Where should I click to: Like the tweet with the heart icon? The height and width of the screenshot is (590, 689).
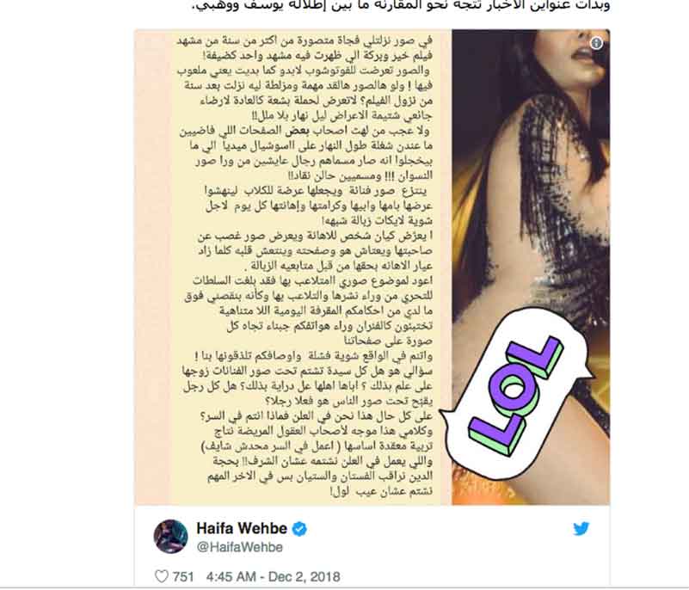162,576
